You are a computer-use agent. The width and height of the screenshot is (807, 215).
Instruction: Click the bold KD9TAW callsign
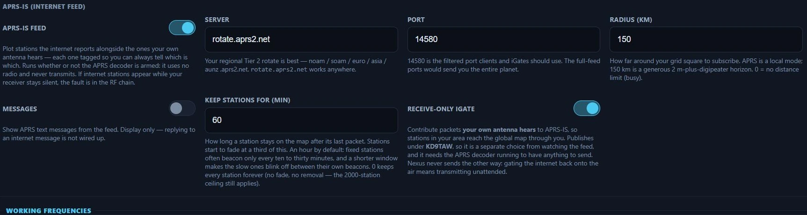(x=439, y=146)
